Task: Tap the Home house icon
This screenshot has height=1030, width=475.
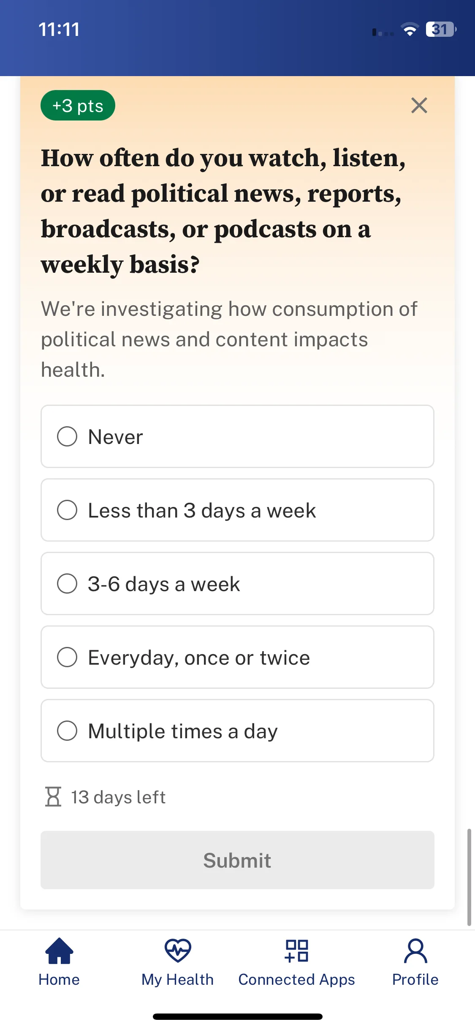Action: pos(59,951)
